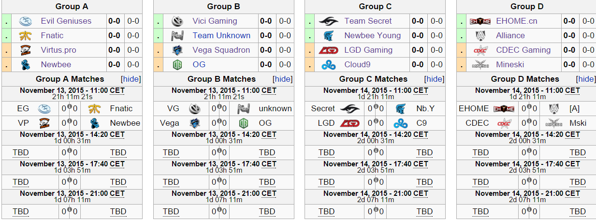Image resolution: width=596 pixels, height=221 pixels.
Task: Click the info icon for EG vs Fnatic match
Action: coord(69,107)
